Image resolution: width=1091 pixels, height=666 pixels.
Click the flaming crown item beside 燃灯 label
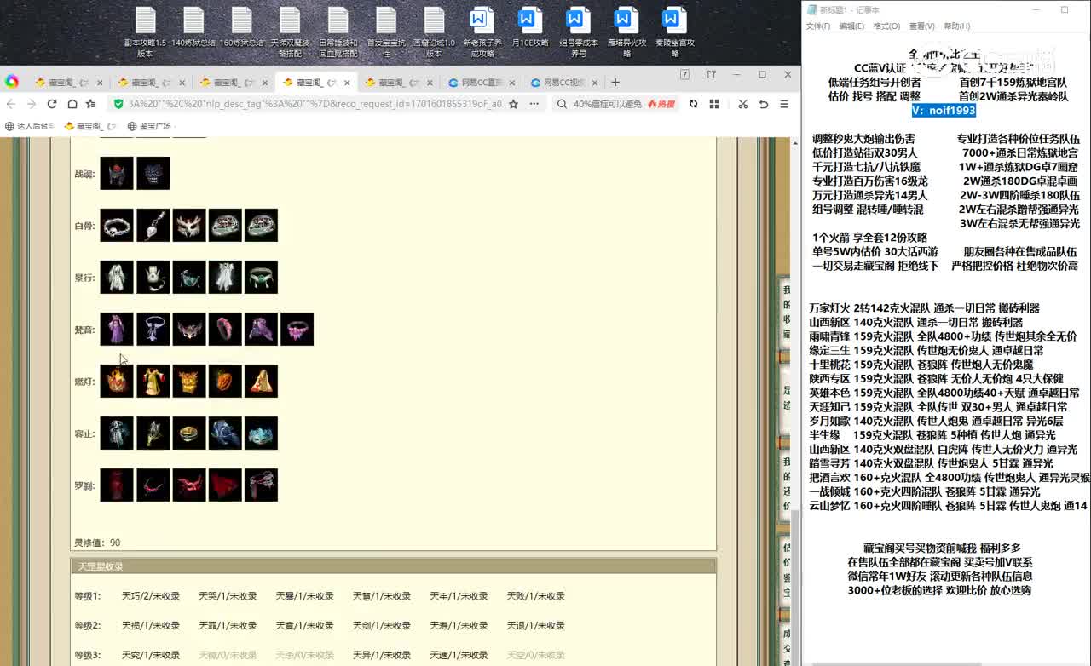pyautogui.click(x=117, y=382)
